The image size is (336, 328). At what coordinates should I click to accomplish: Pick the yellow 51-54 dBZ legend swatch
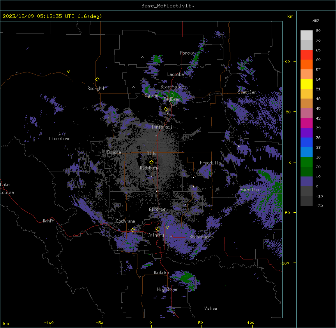[306, 84]
